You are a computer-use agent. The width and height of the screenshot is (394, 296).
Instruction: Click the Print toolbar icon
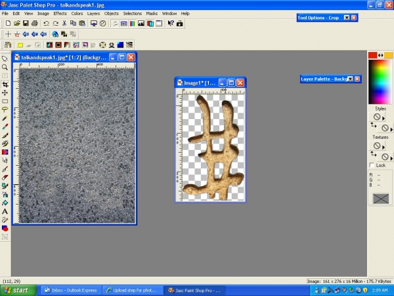[x=35, y=24]
